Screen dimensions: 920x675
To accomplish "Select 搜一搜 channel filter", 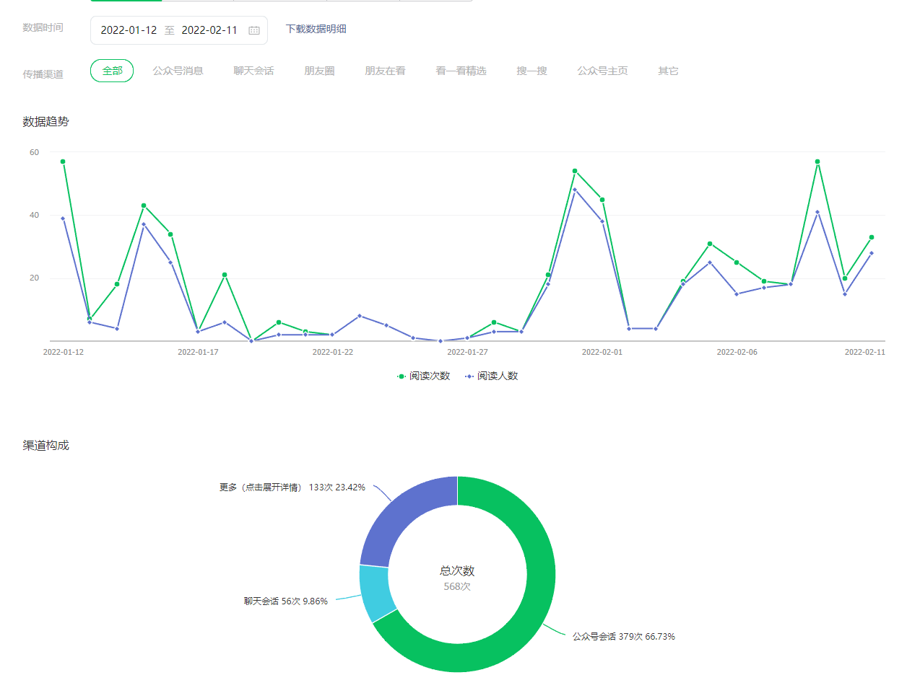I will coord(531,71).
